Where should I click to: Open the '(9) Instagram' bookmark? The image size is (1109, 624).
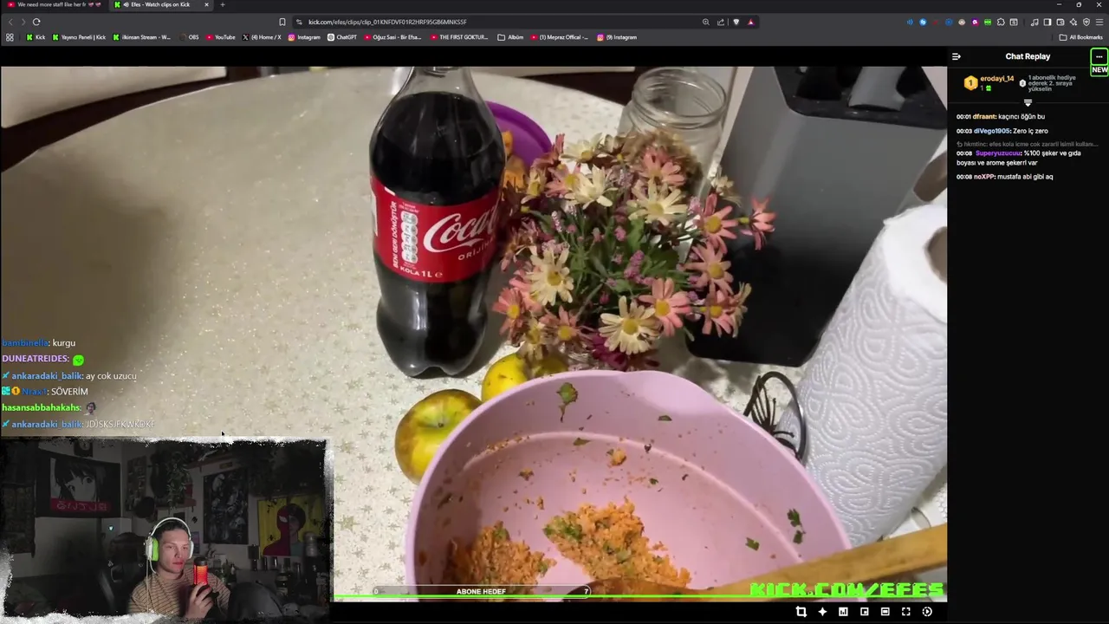coord(617,37)
